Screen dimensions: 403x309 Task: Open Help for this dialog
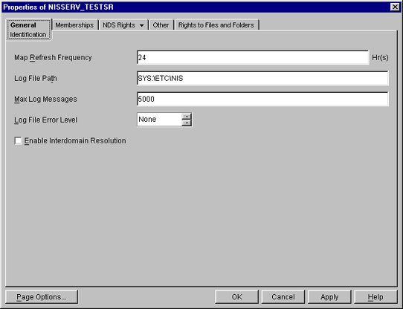(x=375, y=297)
